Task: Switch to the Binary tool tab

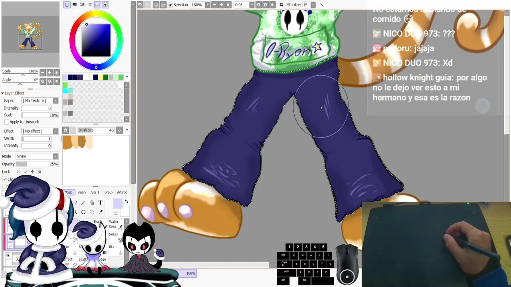Action: point(82,192)
